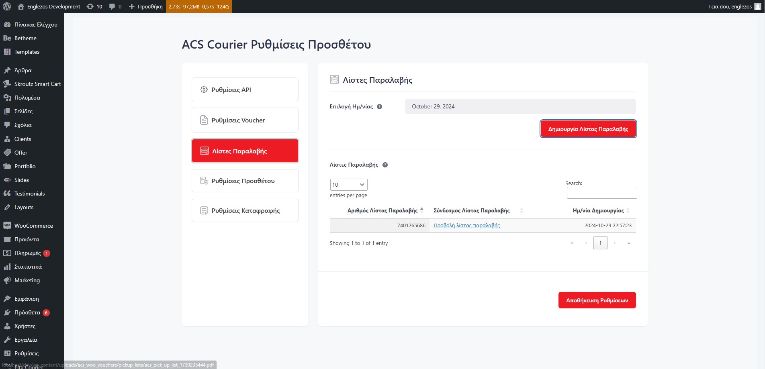Image resolution: width=765 pixels, height=369 pixels.
Task: Click the Clients sidebar icon
Action: pos(7,139)
